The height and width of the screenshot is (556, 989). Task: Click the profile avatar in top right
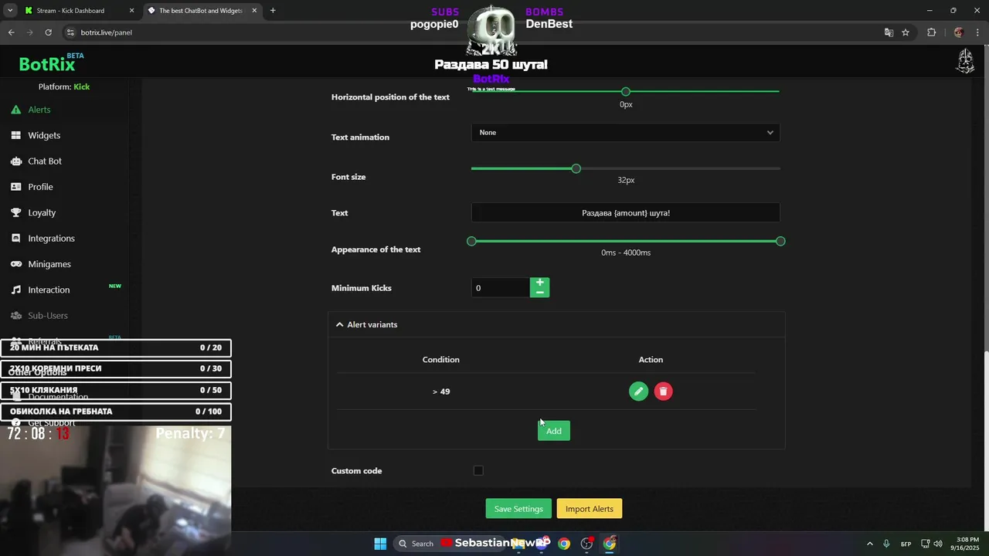(x=965, y=62)
